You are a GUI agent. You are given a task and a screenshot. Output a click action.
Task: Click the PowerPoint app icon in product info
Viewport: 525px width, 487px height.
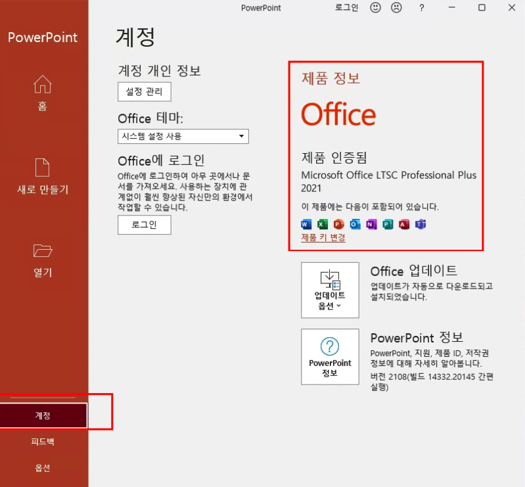339,224
